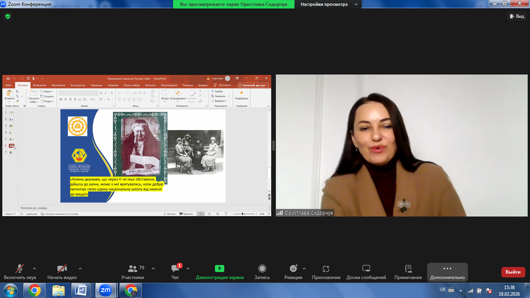Start recording with the Запись button

point(262,272)
